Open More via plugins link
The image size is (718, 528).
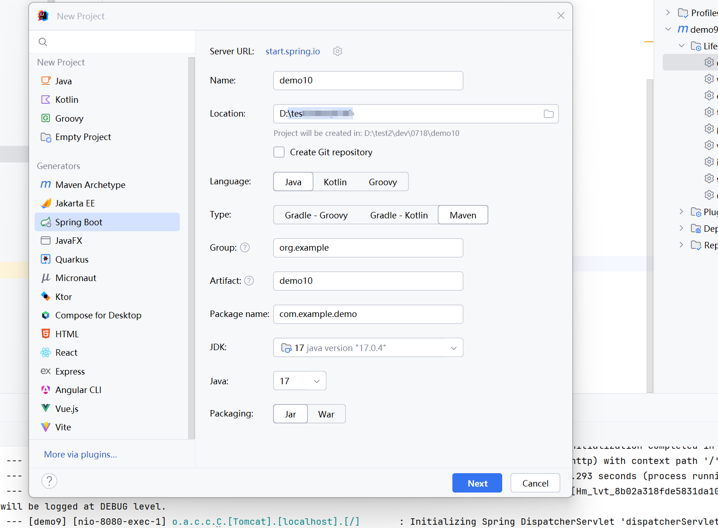[x=81, y=454]
